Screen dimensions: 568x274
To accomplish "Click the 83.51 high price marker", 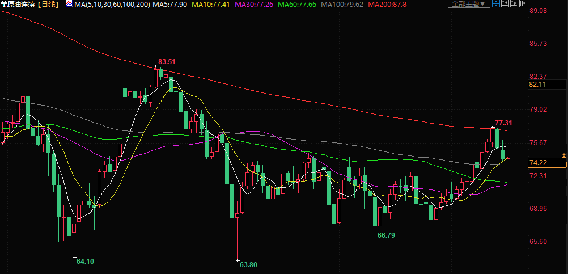I will coord(167,62).
